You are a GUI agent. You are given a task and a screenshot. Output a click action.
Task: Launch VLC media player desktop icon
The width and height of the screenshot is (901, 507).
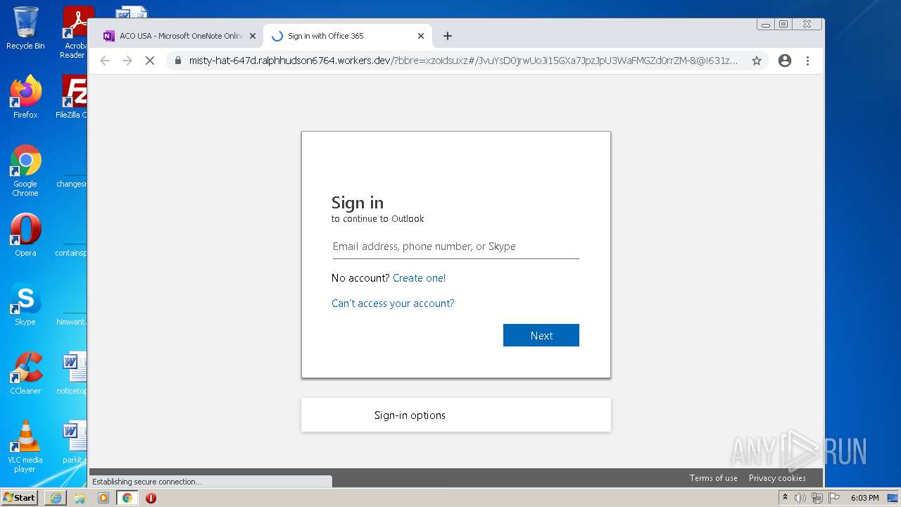25,446
